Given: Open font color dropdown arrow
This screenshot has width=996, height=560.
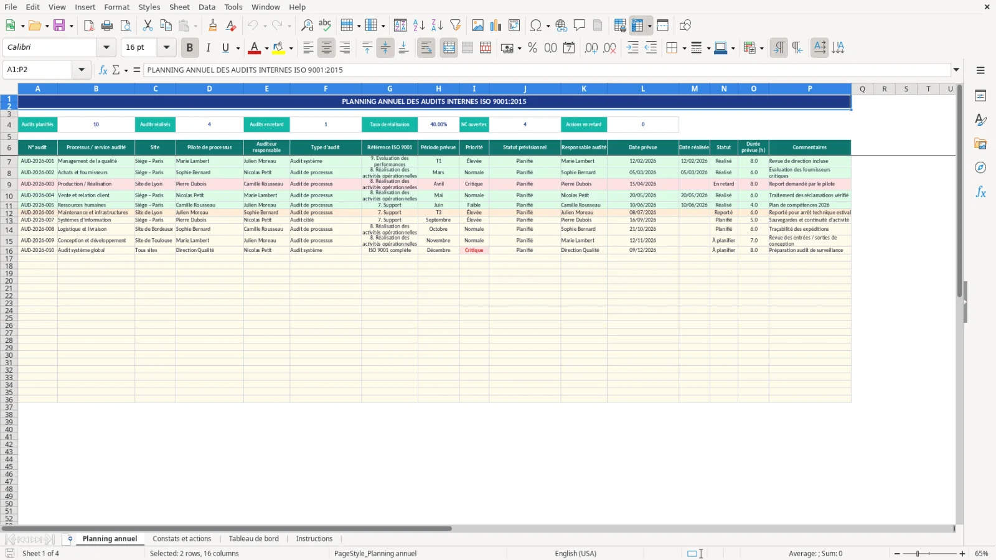Looking at the screenshot, I should pos(266,48).
